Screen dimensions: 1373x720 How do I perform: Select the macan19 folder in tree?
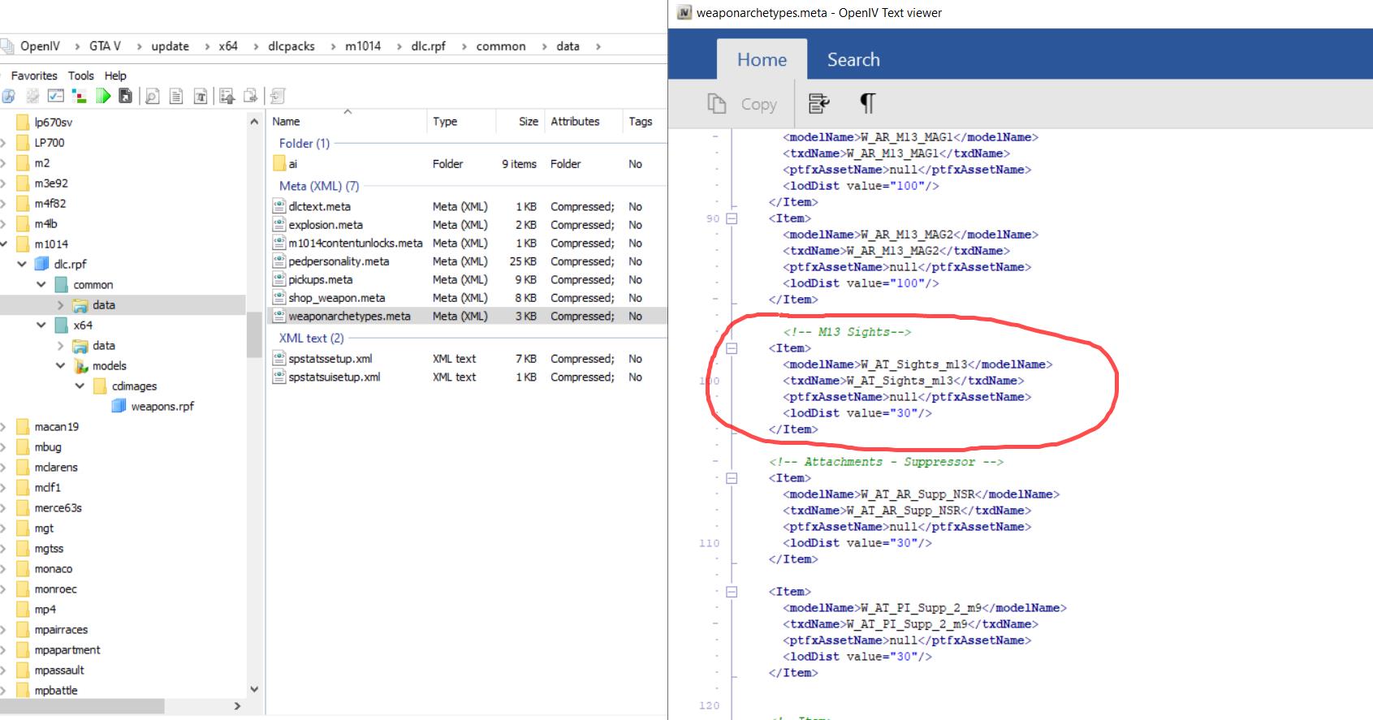point(56,426)
